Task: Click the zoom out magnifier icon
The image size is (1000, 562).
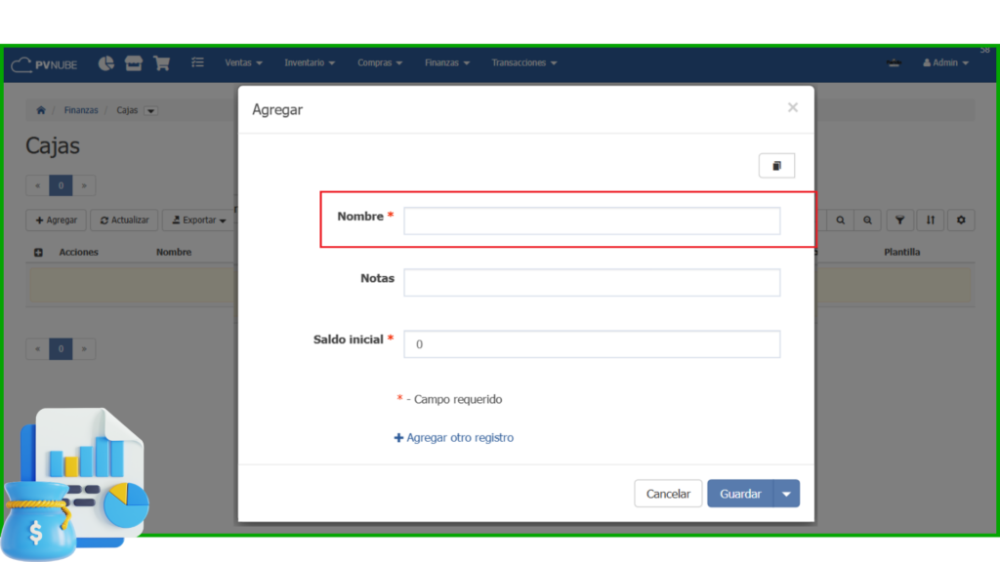Action: (866, 221)
